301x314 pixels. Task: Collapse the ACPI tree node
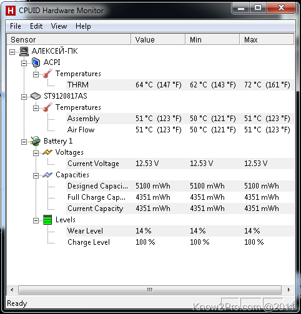(x=24, y=63)
